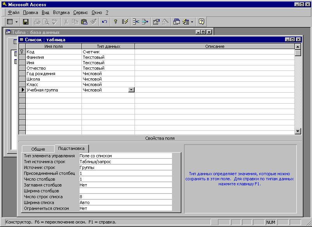Toggle the Primary Key icon in the toolbar

coord(116,22)
